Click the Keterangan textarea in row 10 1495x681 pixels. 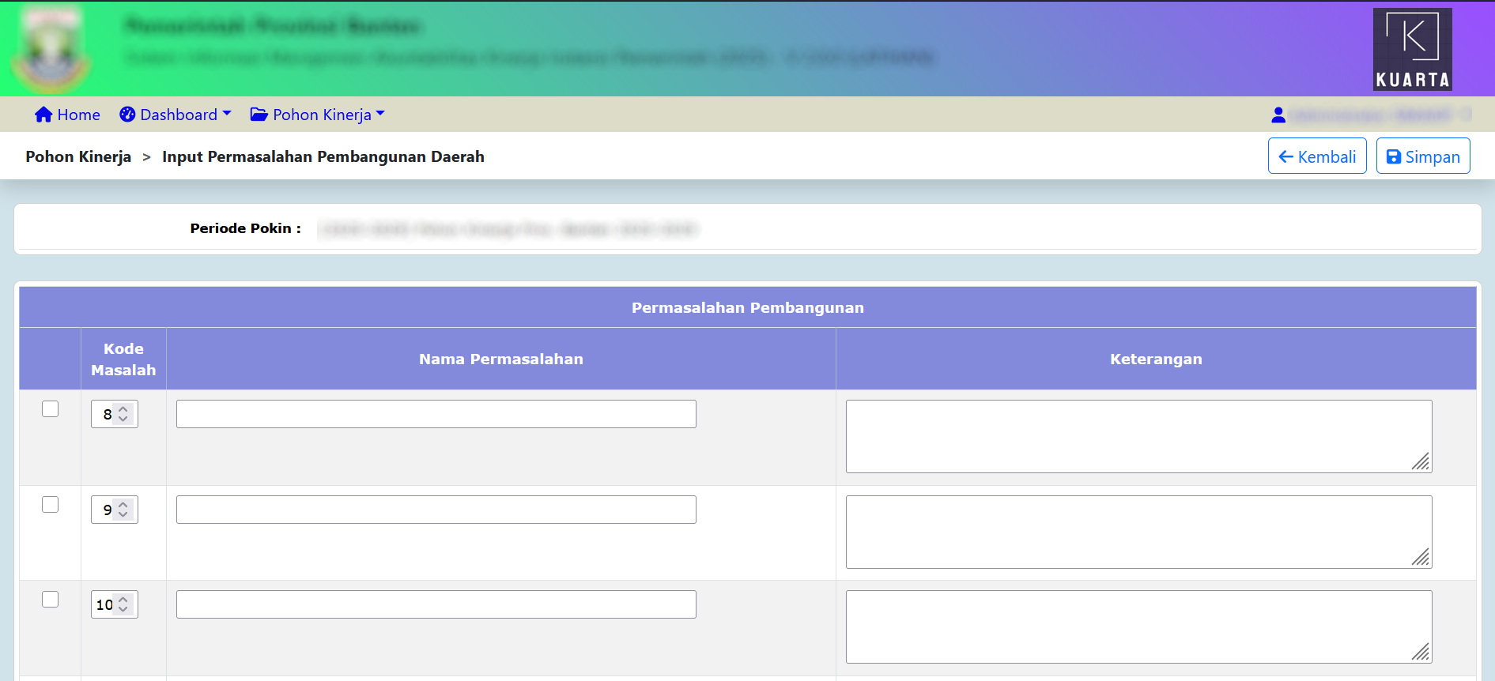1139,626
